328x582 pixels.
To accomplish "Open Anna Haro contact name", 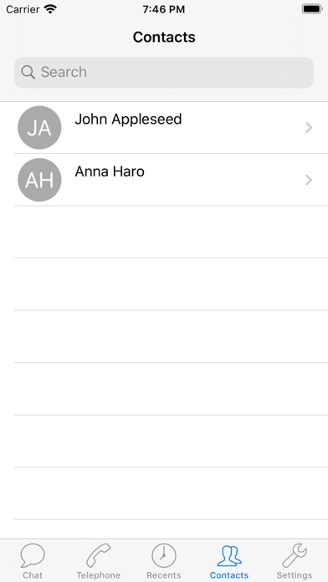I will click(110, 171).
